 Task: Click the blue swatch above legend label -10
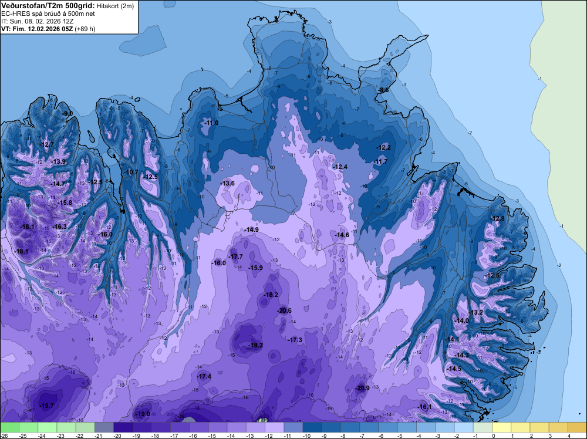312,427
